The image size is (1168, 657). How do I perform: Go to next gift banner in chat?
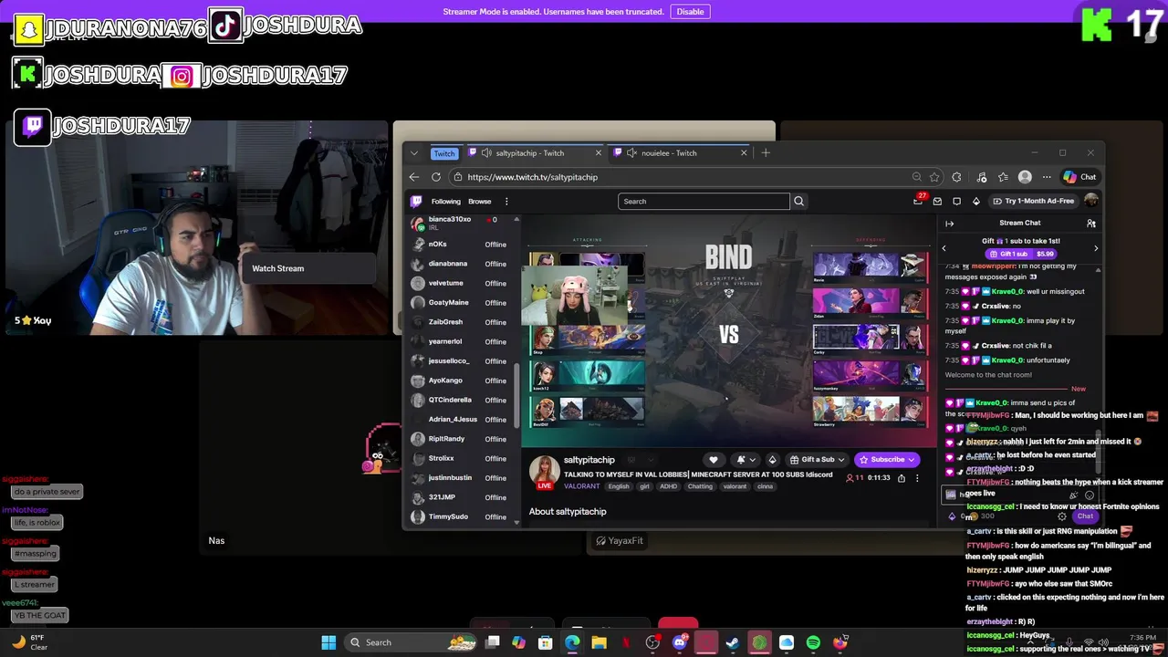1096,248
